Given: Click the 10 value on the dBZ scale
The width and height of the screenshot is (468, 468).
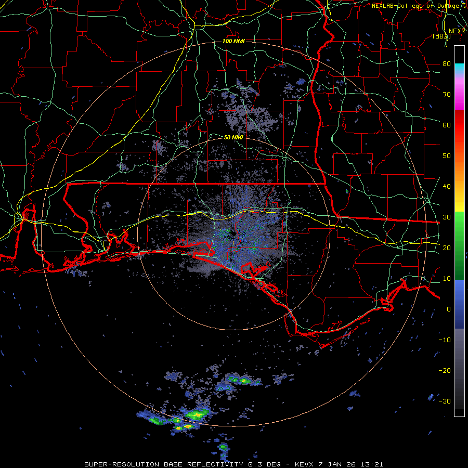Looking at the screenshot, I should click(447, 279).
